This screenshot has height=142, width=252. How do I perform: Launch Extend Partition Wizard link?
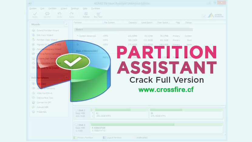tap(48, 30)
